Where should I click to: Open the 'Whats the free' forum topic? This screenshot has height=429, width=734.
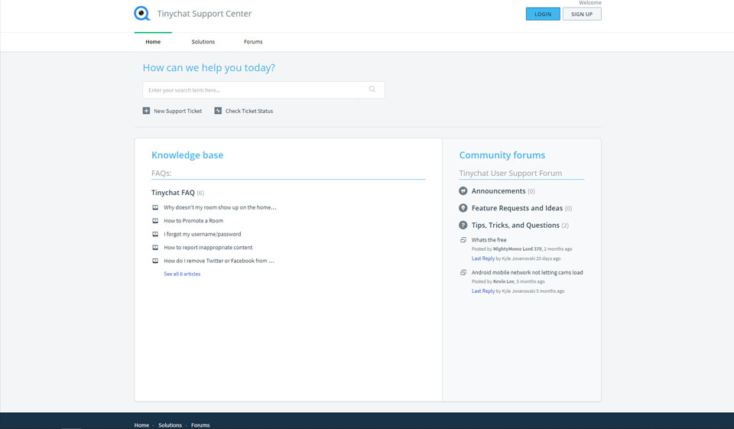tap(489, 240)
